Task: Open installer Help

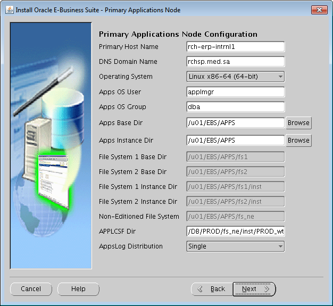Action: tap(78, 289)
